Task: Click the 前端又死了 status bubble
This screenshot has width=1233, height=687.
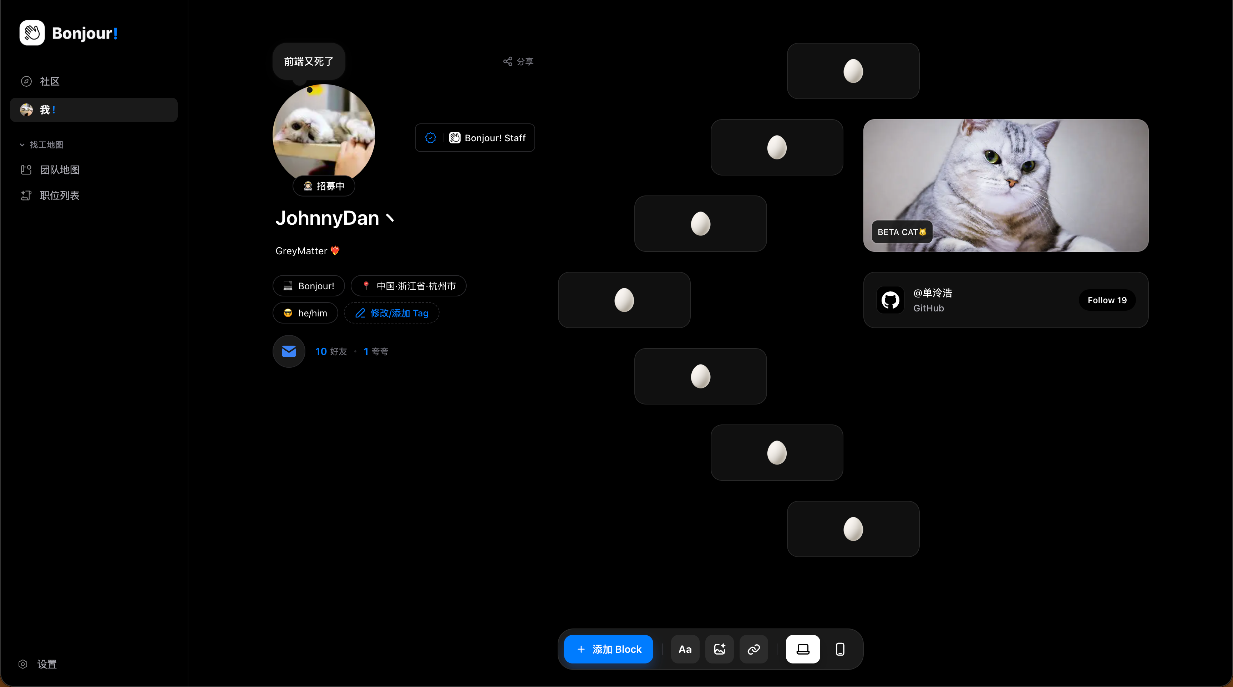Action: (x=309, y=62)
